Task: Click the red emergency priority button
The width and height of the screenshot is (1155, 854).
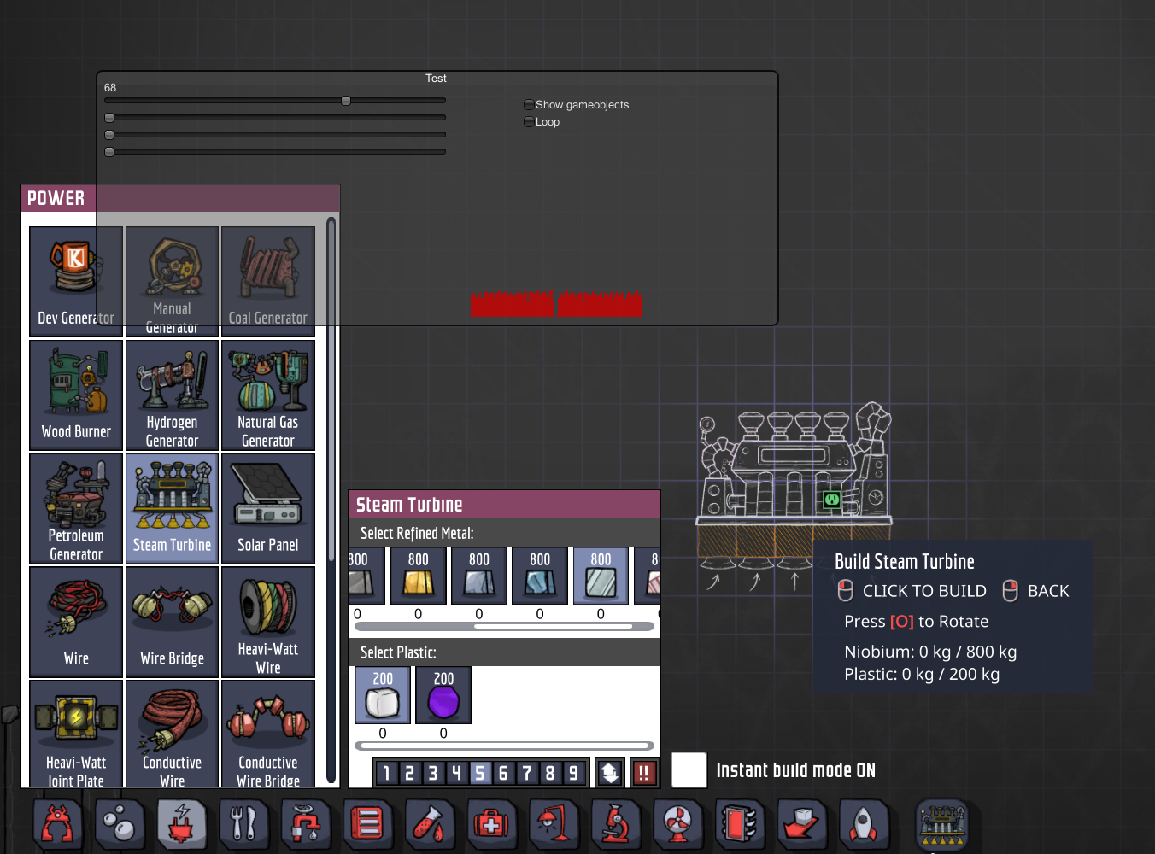Action: point(644,773)
